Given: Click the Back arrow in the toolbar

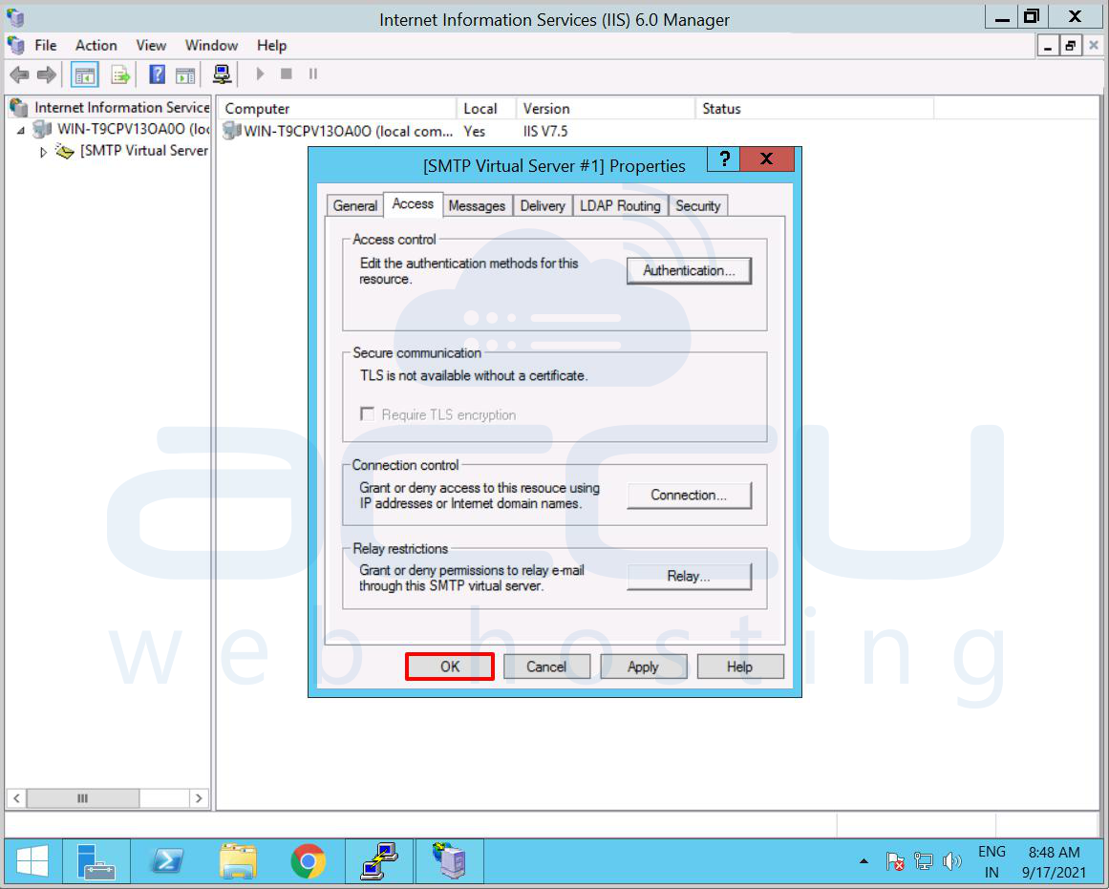Looking at the screenshot, I should (x=19, y=74).
